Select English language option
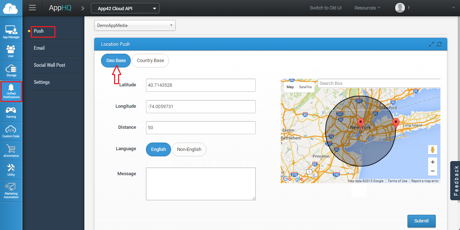 tap(158, 149)
